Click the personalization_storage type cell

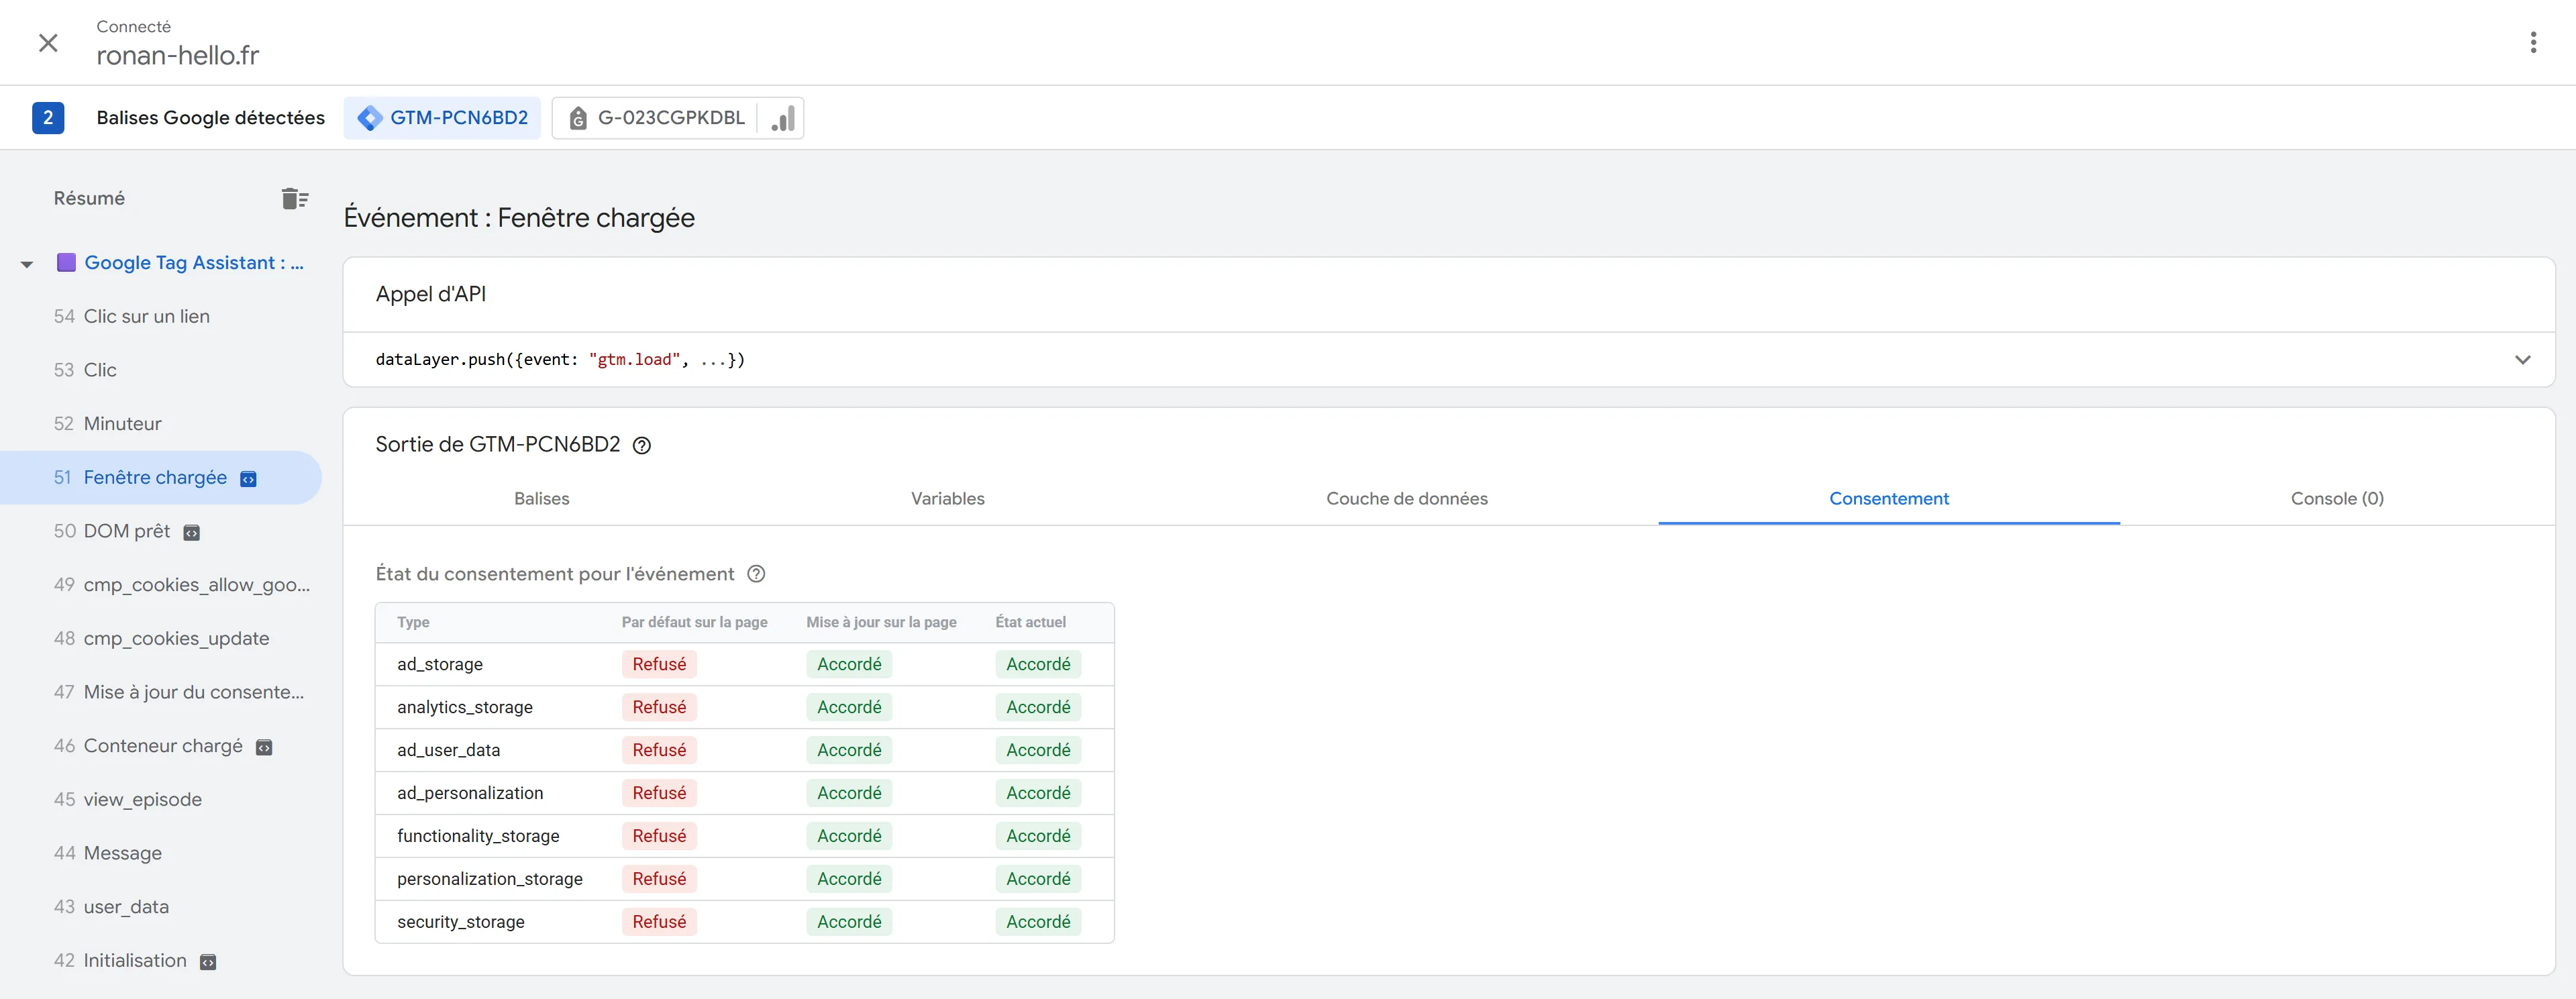(x=490, y=879)
